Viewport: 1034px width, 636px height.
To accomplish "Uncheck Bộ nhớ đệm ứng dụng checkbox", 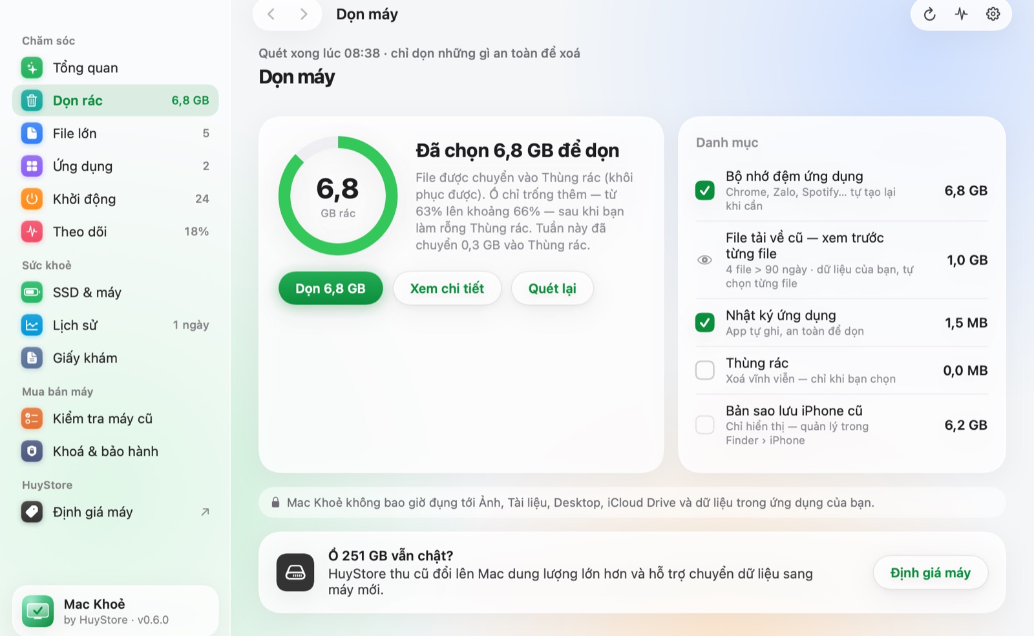I will (x=705, y=191).
